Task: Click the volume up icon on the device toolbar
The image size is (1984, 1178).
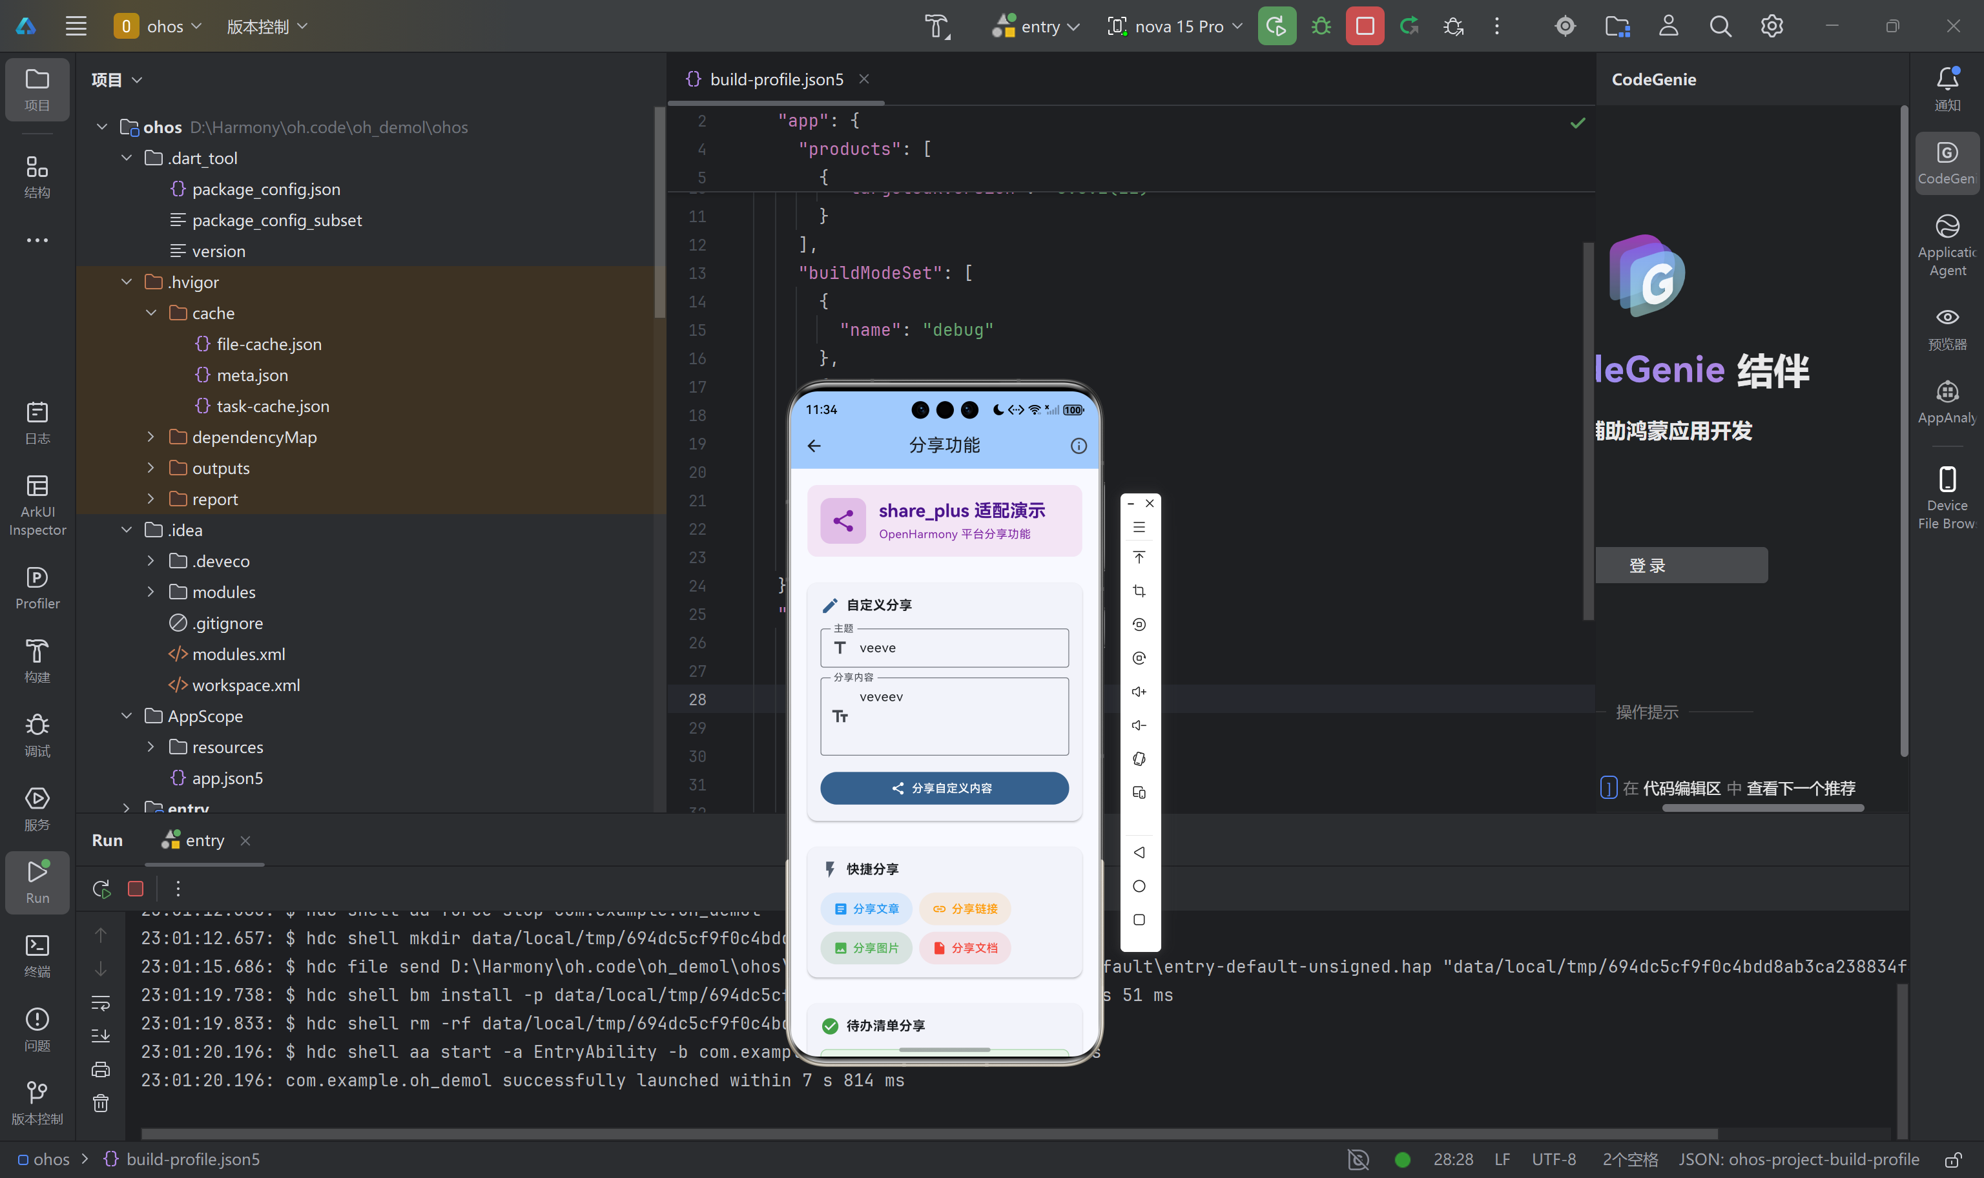Action: point(1139,692)
